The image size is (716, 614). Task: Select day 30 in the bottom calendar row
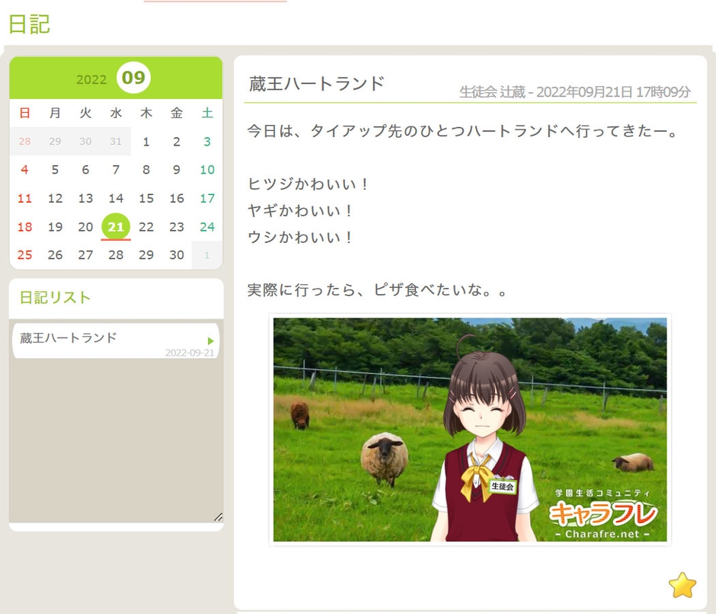(176, 255)
